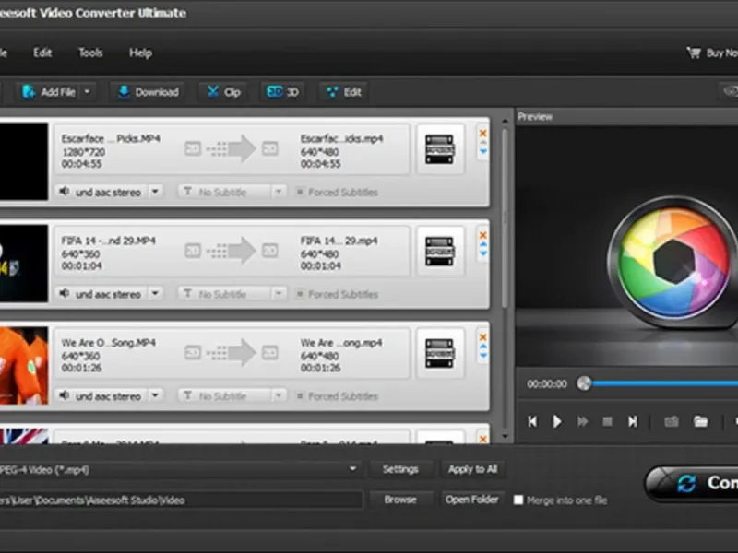Expand the Add File dropdown arrow
This screenshot has width=738, height=553.
coord(88,92)
